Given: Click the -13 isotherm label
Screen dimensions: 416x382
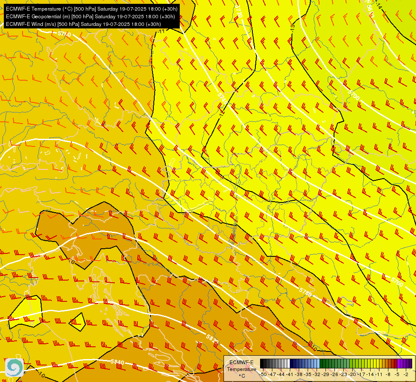Looking at the screenshot, I should click(x=292, y=28).
